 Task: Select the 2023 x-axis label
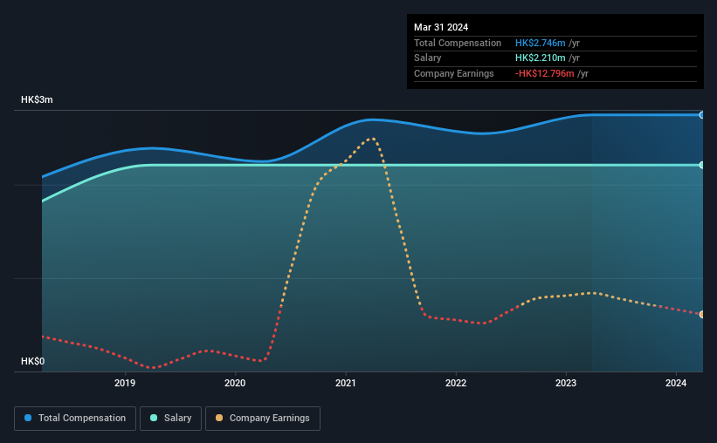(x=566, y=383)
